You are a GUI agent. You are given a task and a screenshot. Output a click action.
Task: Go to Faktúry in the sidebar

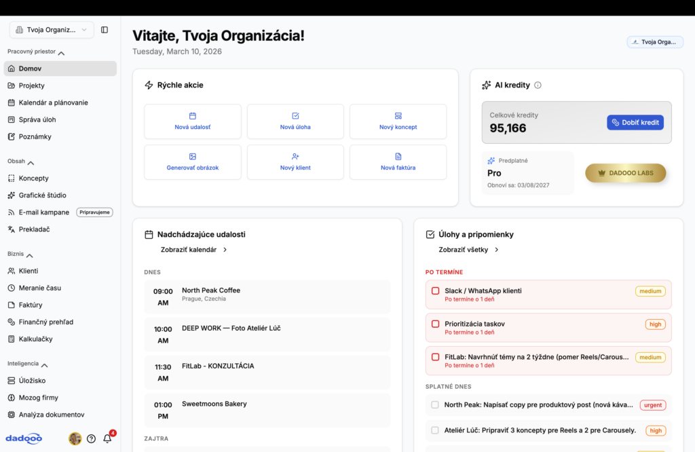pos(31,305)
